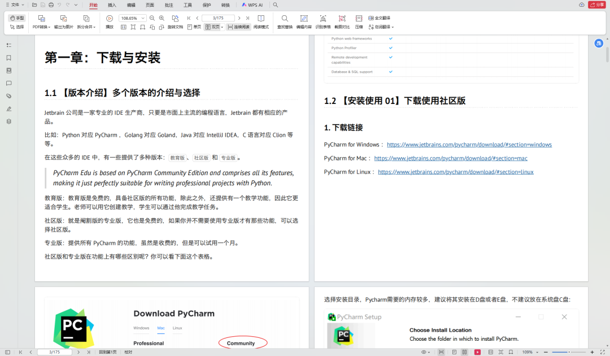Image resolution: width=610 pixels, height=356 pixels.
Task: Open the PyCharm for Windows download link
Action: click(469, 145)
